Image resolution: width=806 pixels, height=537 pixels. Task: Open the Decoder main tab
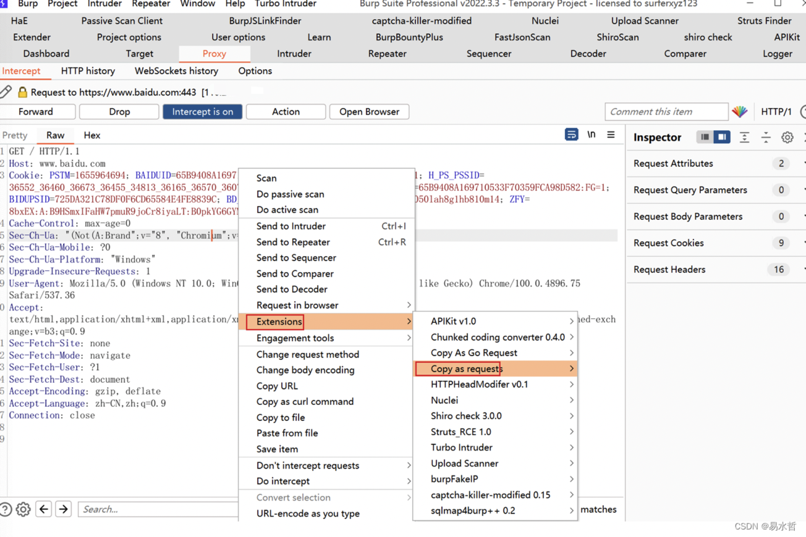pos(588,54)
